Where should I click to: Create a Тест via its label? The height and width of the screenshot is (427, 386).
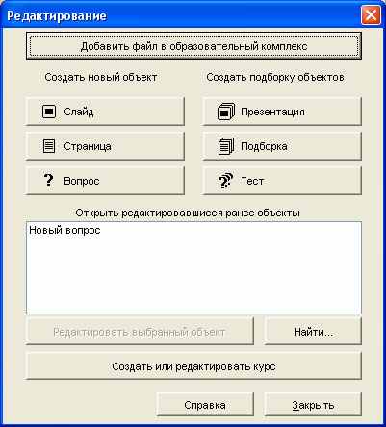coord(252,181)
